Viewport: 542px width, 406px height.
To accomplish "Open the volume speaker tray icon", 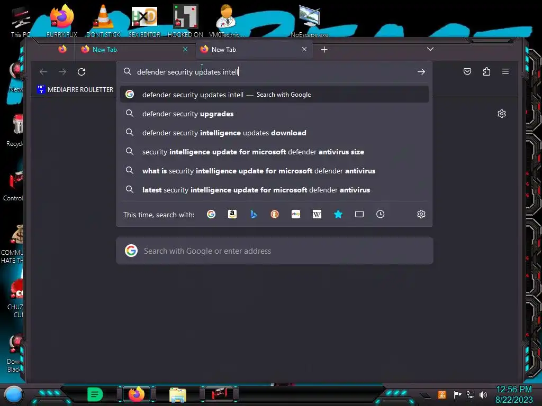I will click(483, 394).
